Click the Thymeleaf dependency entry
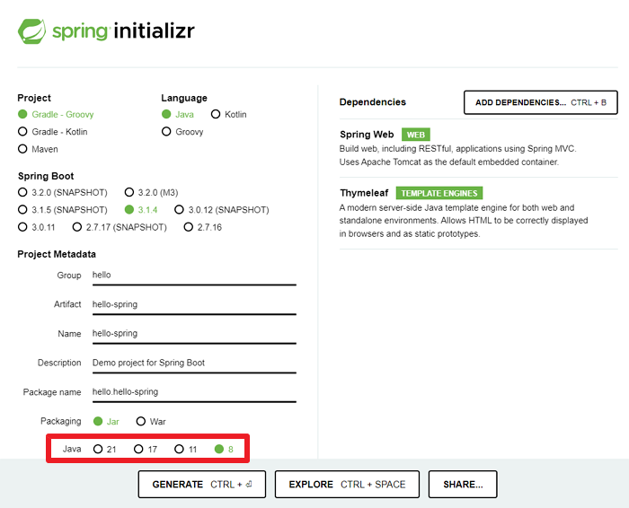 tap(479, 213)
